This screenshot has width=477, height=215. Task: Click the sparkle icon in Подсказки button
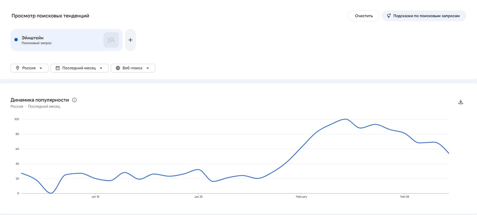tap(388, 16)
